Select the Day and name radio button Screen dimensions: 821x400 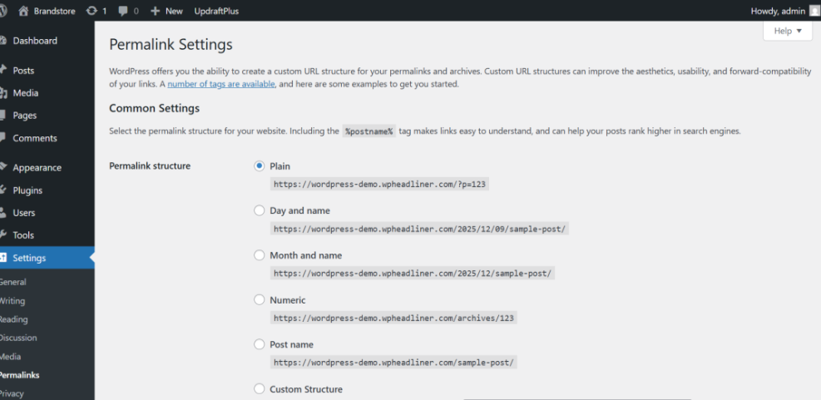click(260, 210)
